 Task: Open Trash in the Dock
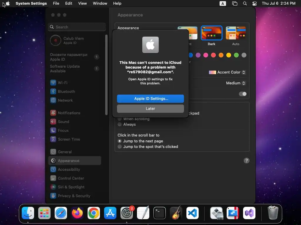click(273, 213)
